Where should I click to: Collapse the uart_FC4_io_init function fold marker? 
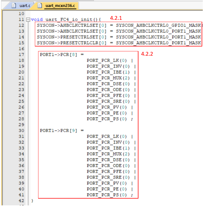(28, 20)
